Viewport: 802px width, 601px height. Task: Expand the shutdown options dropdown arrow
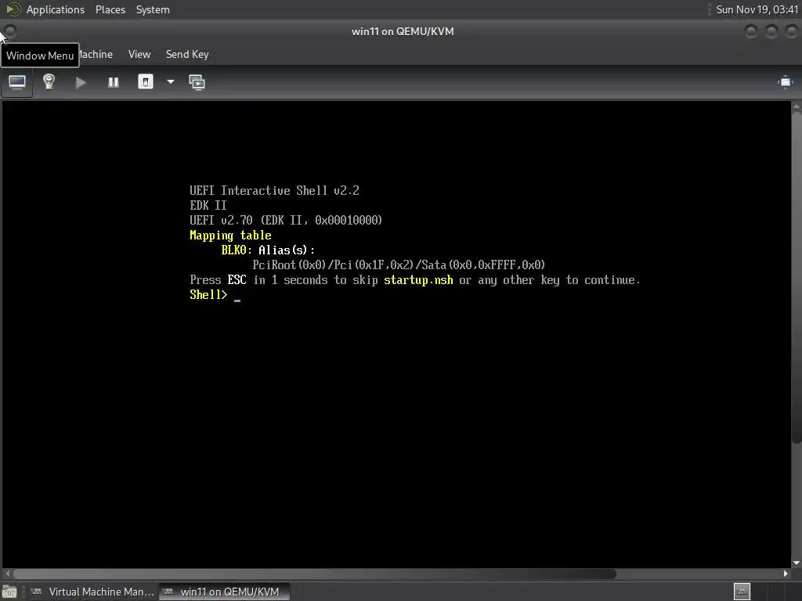[x=170, y=81]
